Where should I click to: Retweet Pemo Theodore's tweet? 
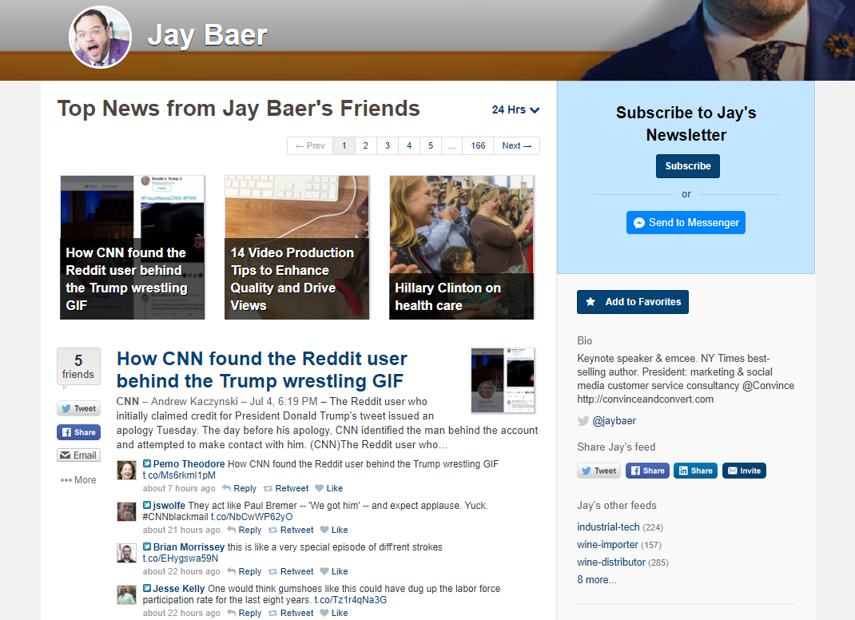coord(286,489)
